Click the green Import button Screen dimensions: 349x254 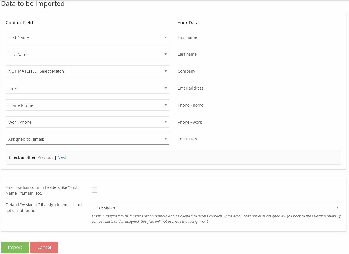point(15,247)
